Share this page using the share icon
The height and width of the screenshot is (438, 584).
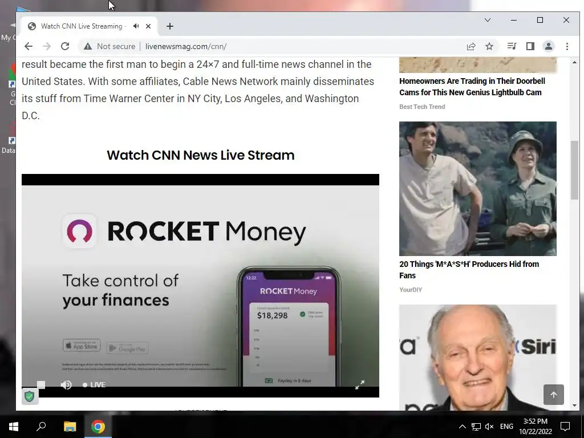coord(471,46)
